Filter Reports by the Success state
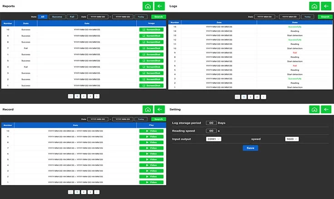The image size is (334, 199). click(57, 17)
